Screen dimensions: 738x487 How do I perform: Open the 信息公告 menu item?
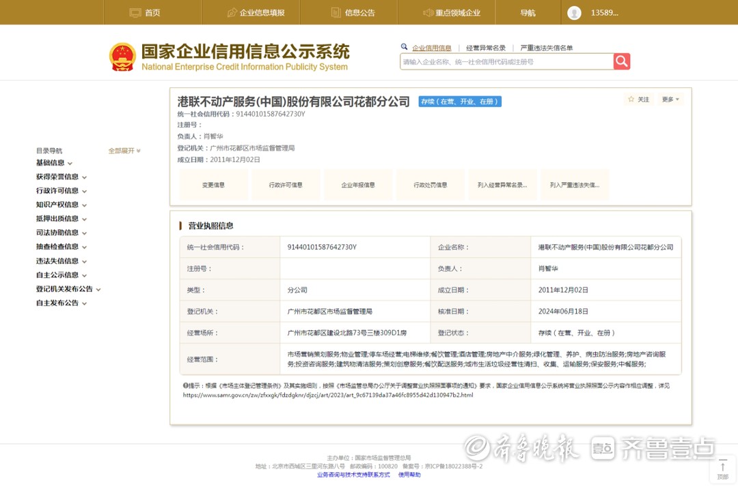point(348,13)
